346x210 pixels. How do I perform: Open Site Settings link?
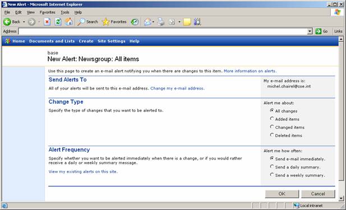pyautogui.click(x=112, y=41)
